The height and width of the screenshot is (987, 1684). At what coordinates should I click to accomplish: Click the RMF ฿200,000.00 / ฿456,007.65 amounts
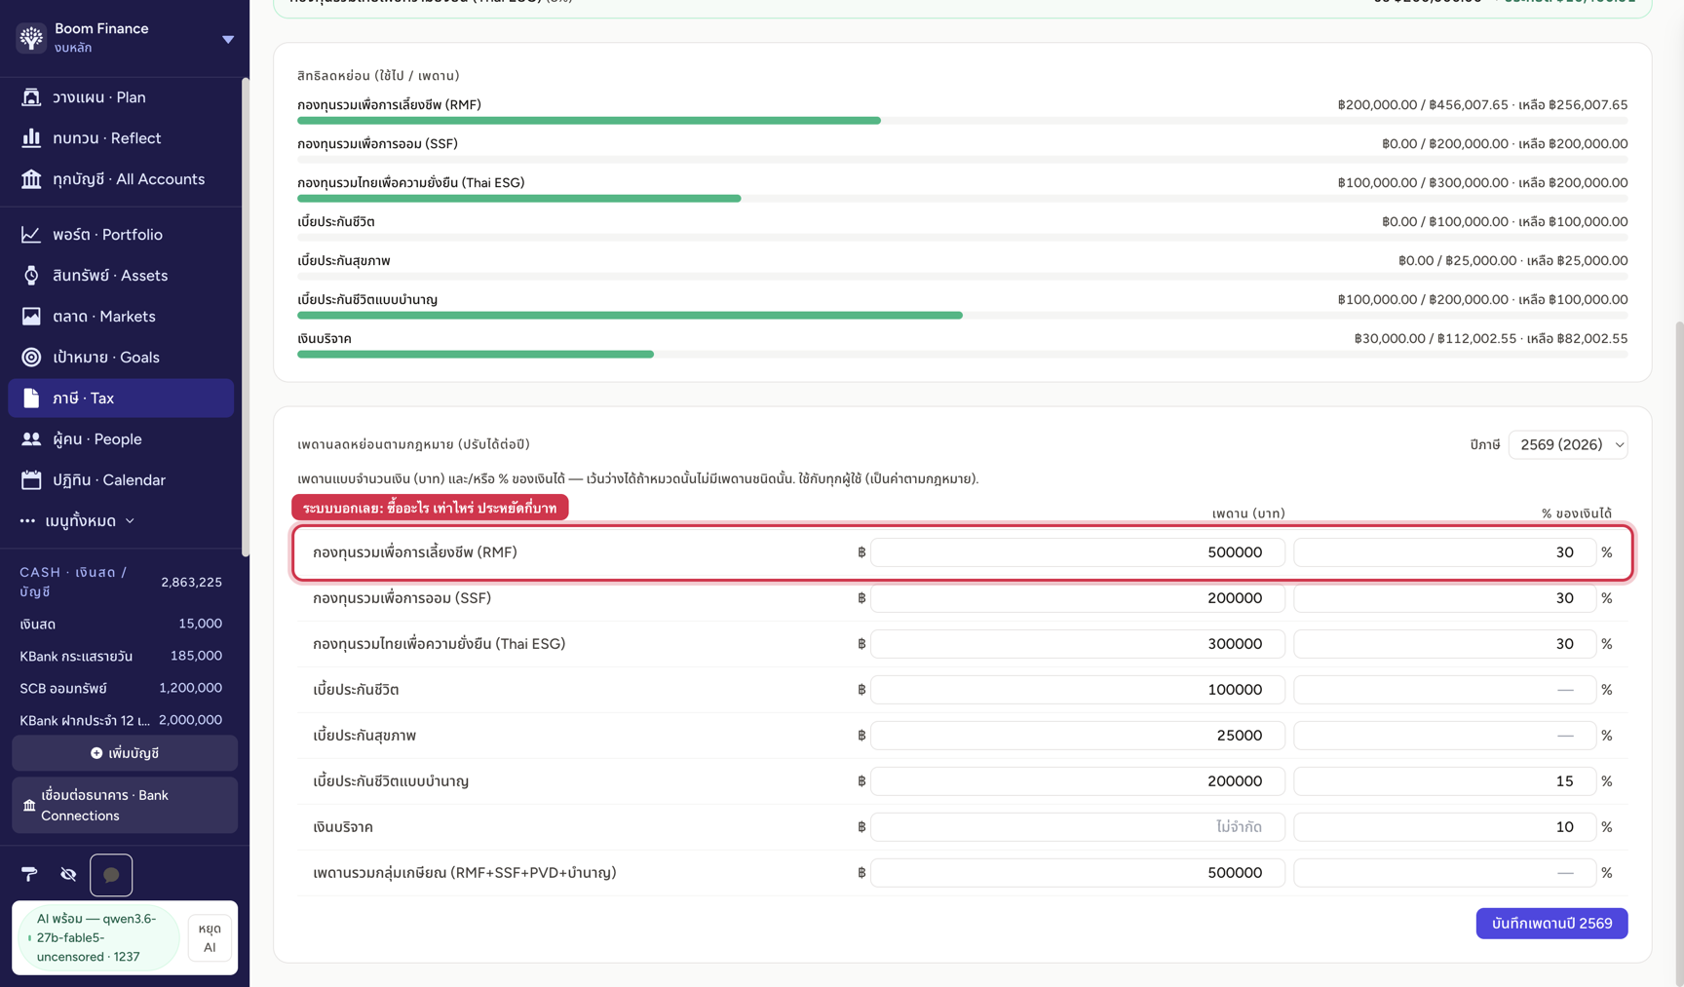coord(1482,104)
